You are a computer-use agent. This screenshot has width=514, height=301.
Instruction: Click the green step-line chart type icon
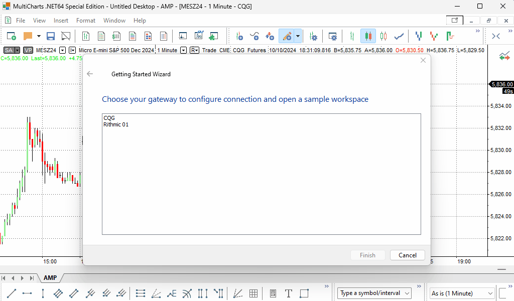point(450,36)
